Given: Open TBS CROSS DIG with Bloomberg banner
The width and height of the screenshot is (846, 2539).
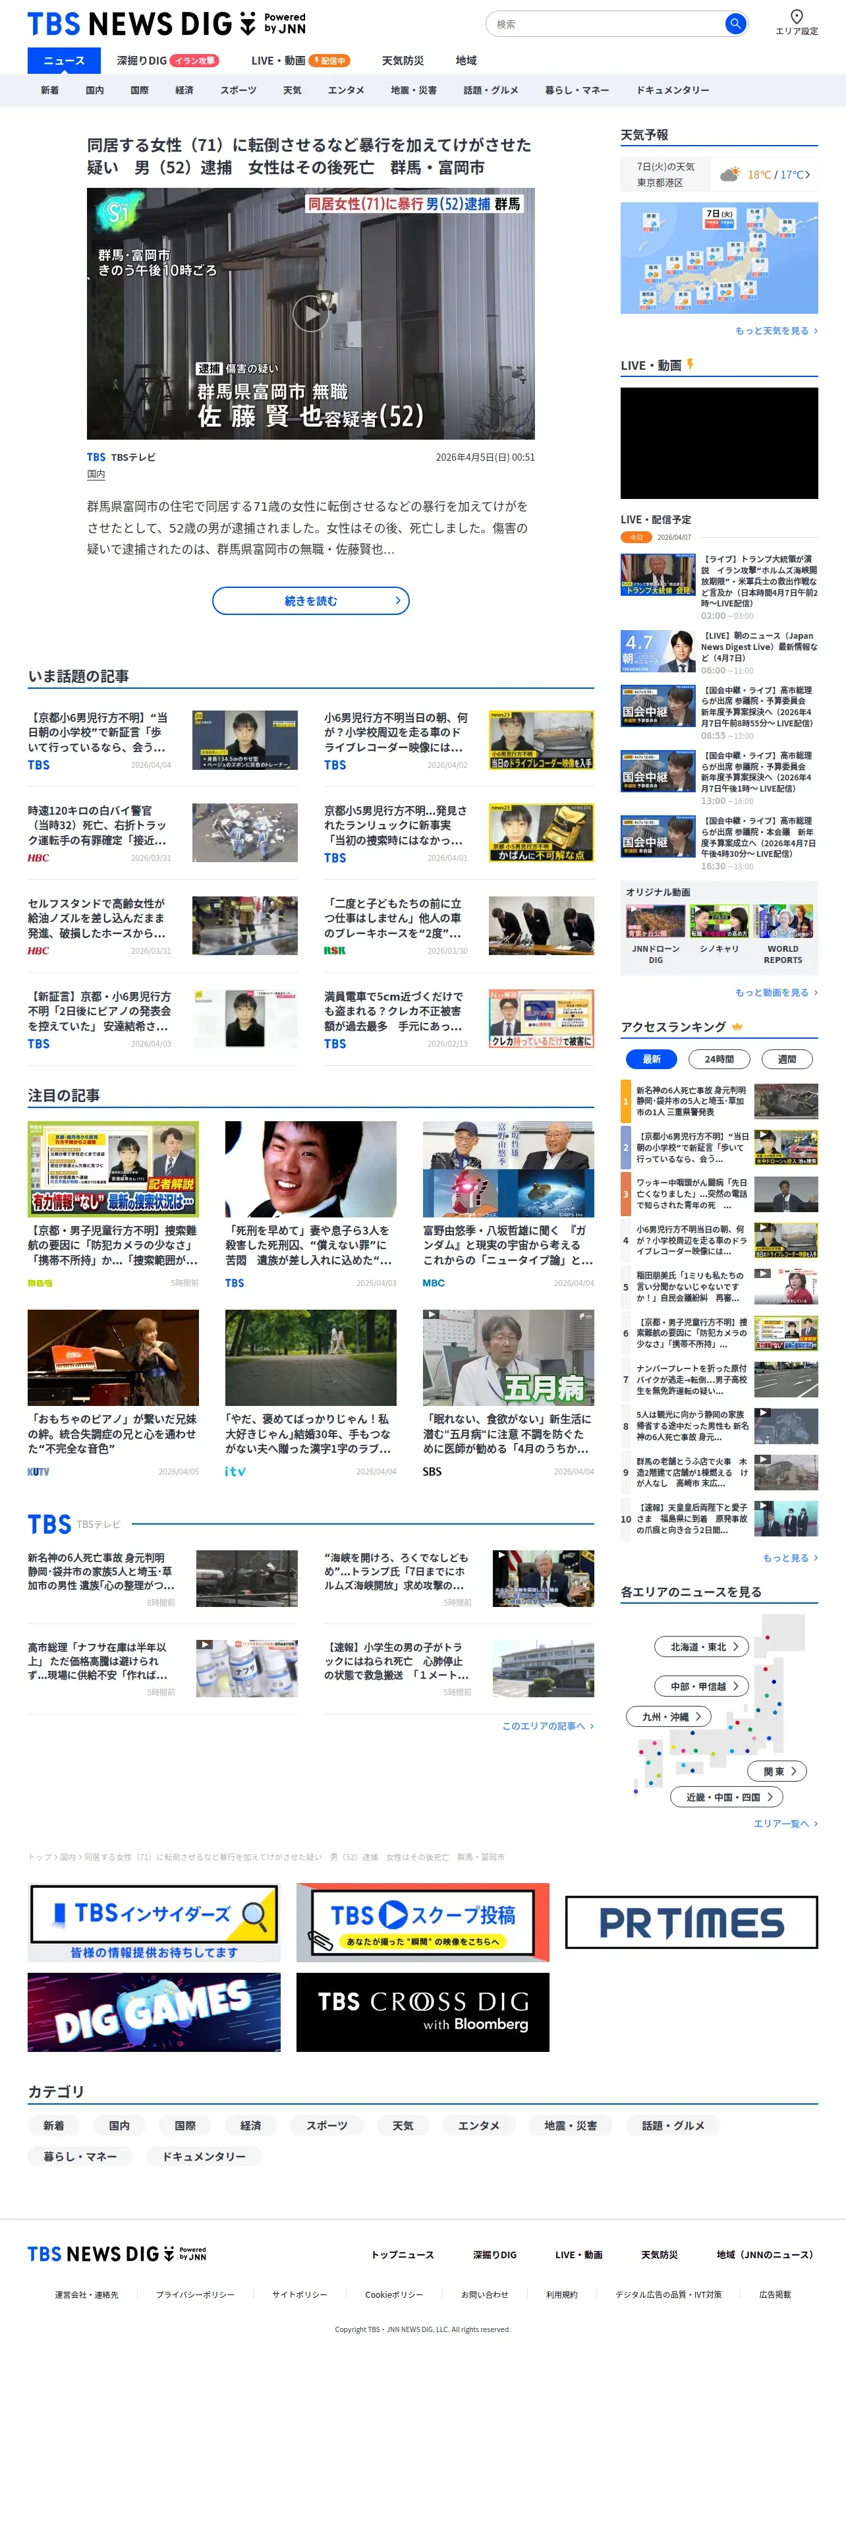Looking at the screenshot, I should pos(422,2012).
